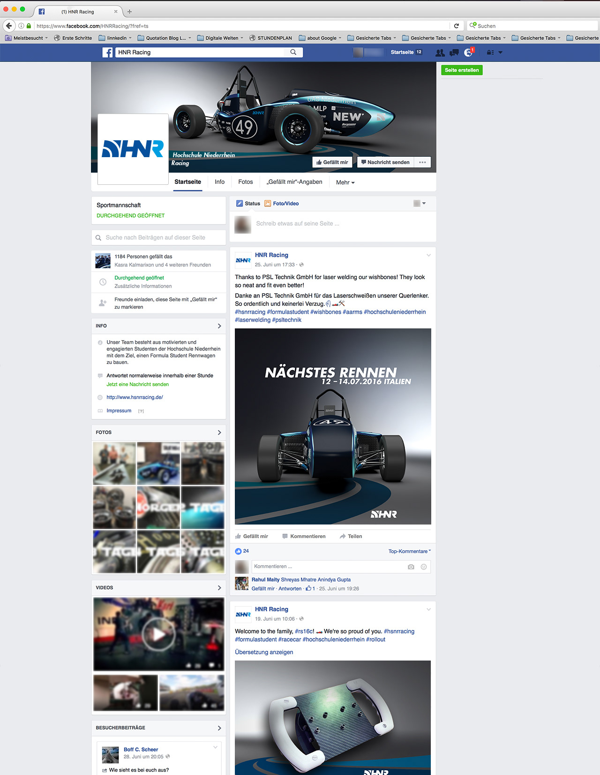Viewport: 600px width, 775px height.
Task: Click into the page post search field
Action: 158,237
